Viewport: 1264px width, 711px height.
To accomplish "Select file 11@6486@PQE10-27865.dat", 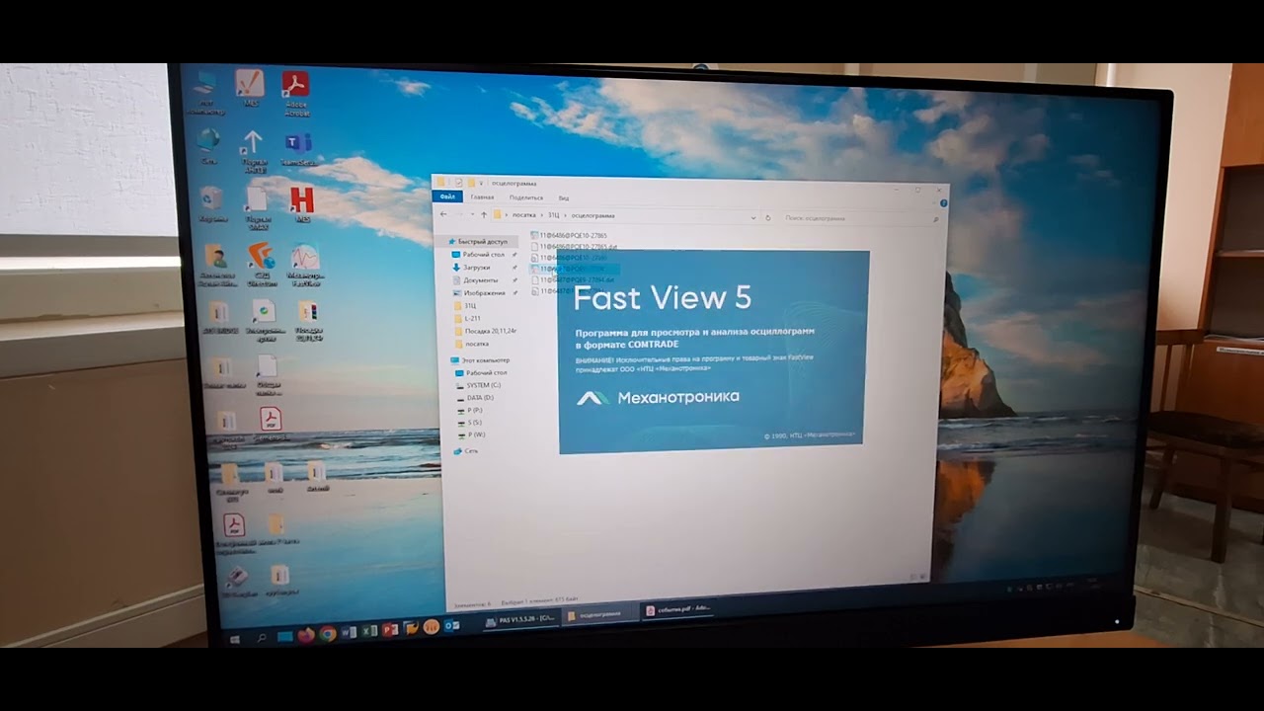I will pyautogui.click(x=575, y=247).
